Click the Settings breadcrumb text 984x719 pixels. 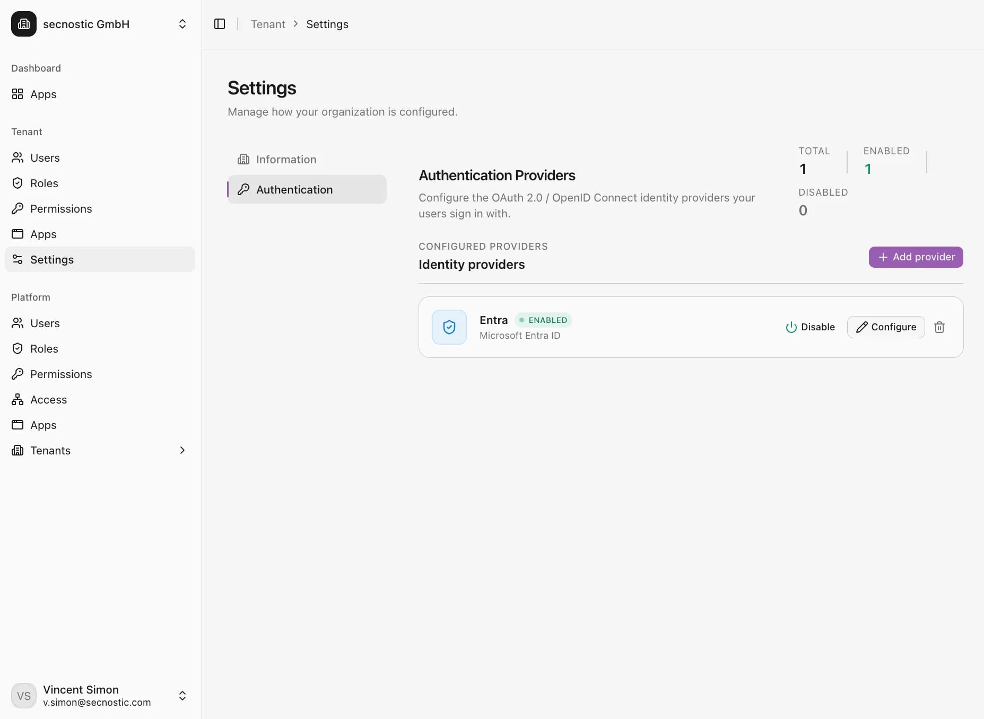(x=327, y=24)
